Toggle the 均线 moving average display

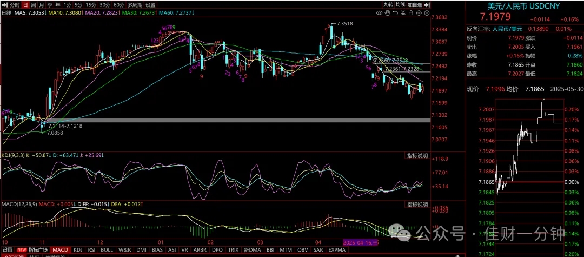point(400,5)
